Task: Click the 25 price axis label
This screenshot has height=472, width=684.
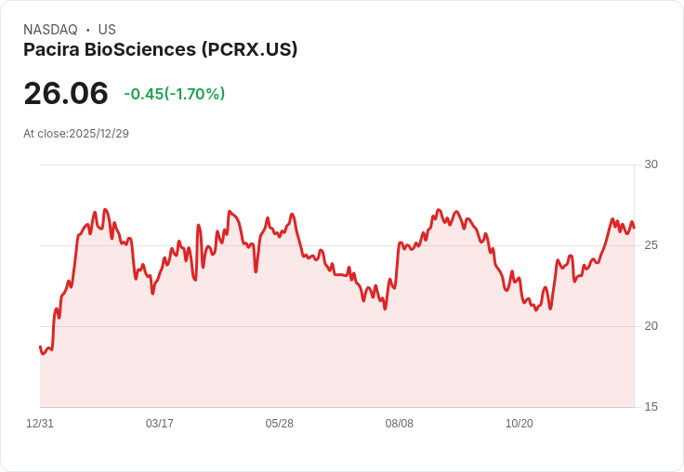Action: point(651,245)
